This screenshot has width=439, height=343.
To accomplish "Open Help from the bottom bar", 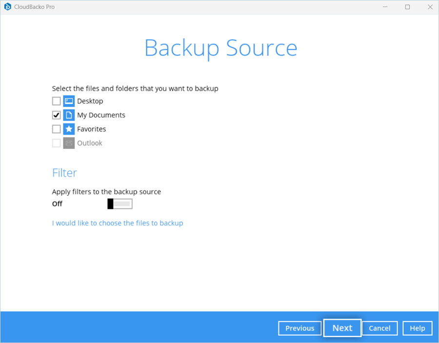I will click(417, 328).
